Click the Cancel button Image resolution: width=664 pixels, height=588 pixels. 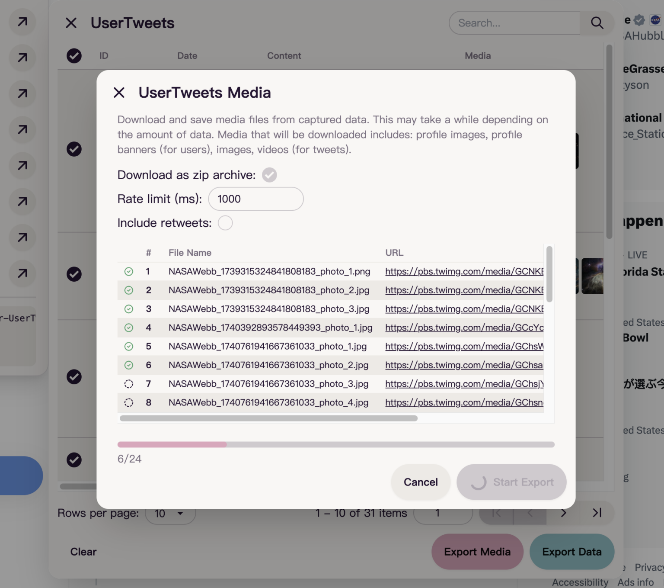pyautogui.click(x=420, y=482)
